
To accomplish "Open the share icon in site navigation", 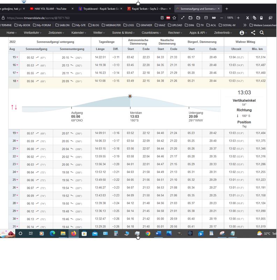I will click(x=253, y=33).
